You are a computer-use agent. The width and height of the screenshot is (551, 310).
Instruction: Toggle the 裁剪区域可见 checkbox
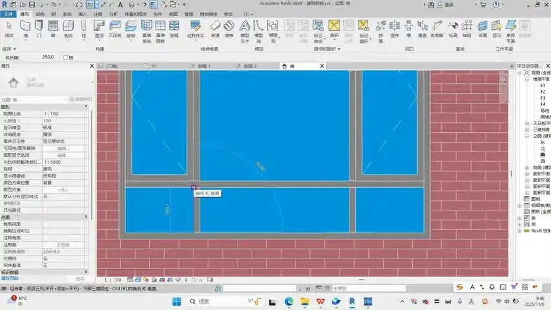pyautogui.click(x=46, y=231)
